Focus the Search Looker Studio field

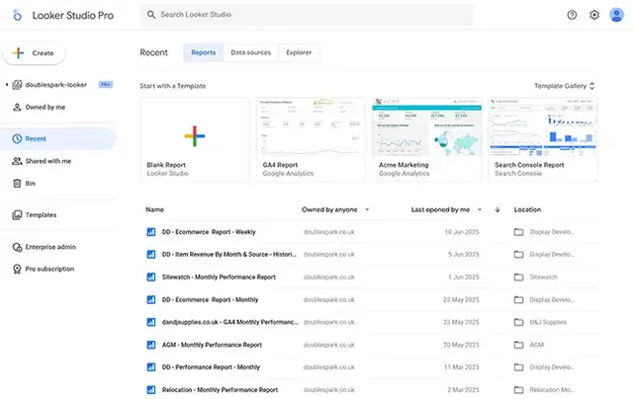pyautogui.click(x=307, y=15)
